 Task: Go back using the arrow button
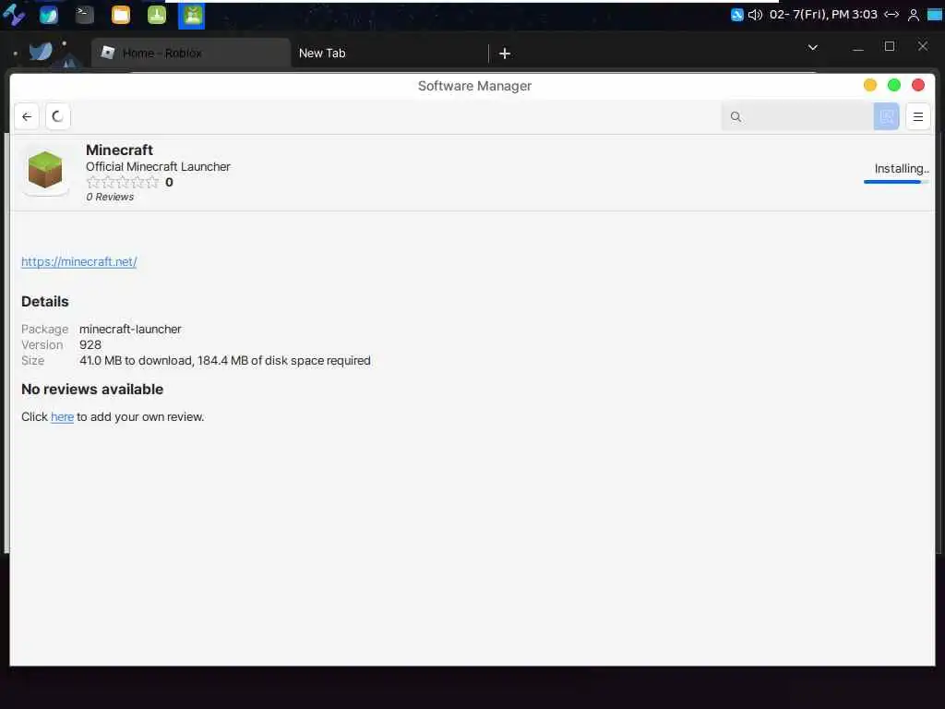click(27, 116)
